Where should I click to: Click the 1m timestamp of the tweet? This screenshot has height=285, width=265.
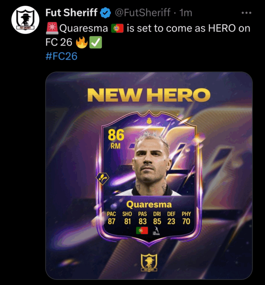point(185,13)
